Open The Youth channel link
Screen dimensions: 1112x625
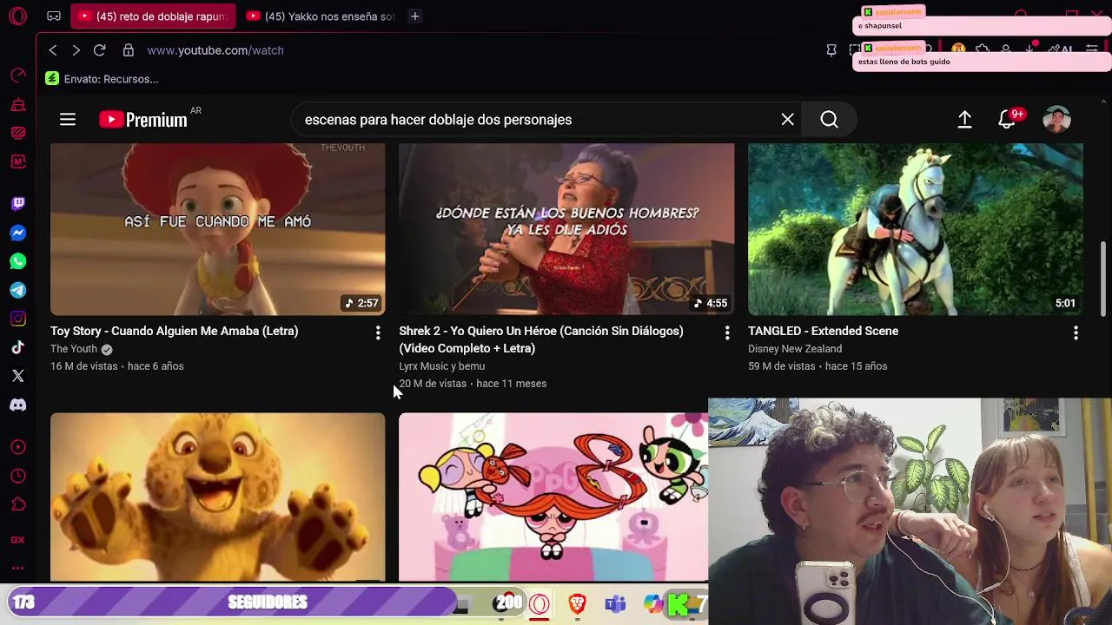point(74,349)
